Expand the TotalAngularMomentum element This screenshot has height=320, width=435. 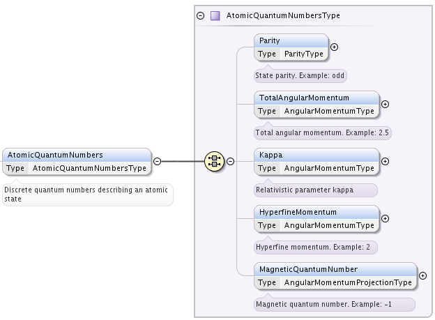pyautogui.click(x=385, y=105)
